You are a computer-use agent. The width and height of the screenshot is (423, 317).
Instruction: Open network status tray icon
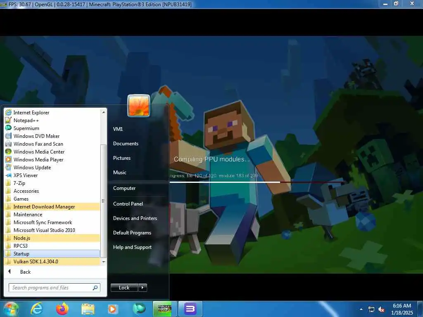371,310
